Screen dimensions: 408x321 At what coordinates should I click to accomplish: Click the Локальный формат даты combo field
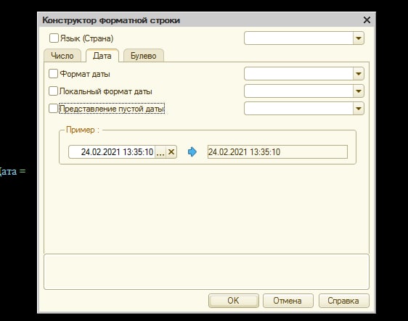click(x=298, y=91)
